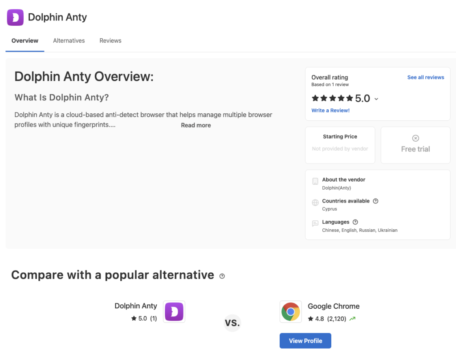The width and height of the screenshot is (456, 354).
Task: Click the star icon beside Chrome's 4.8 rating
Action: [310, 318]
